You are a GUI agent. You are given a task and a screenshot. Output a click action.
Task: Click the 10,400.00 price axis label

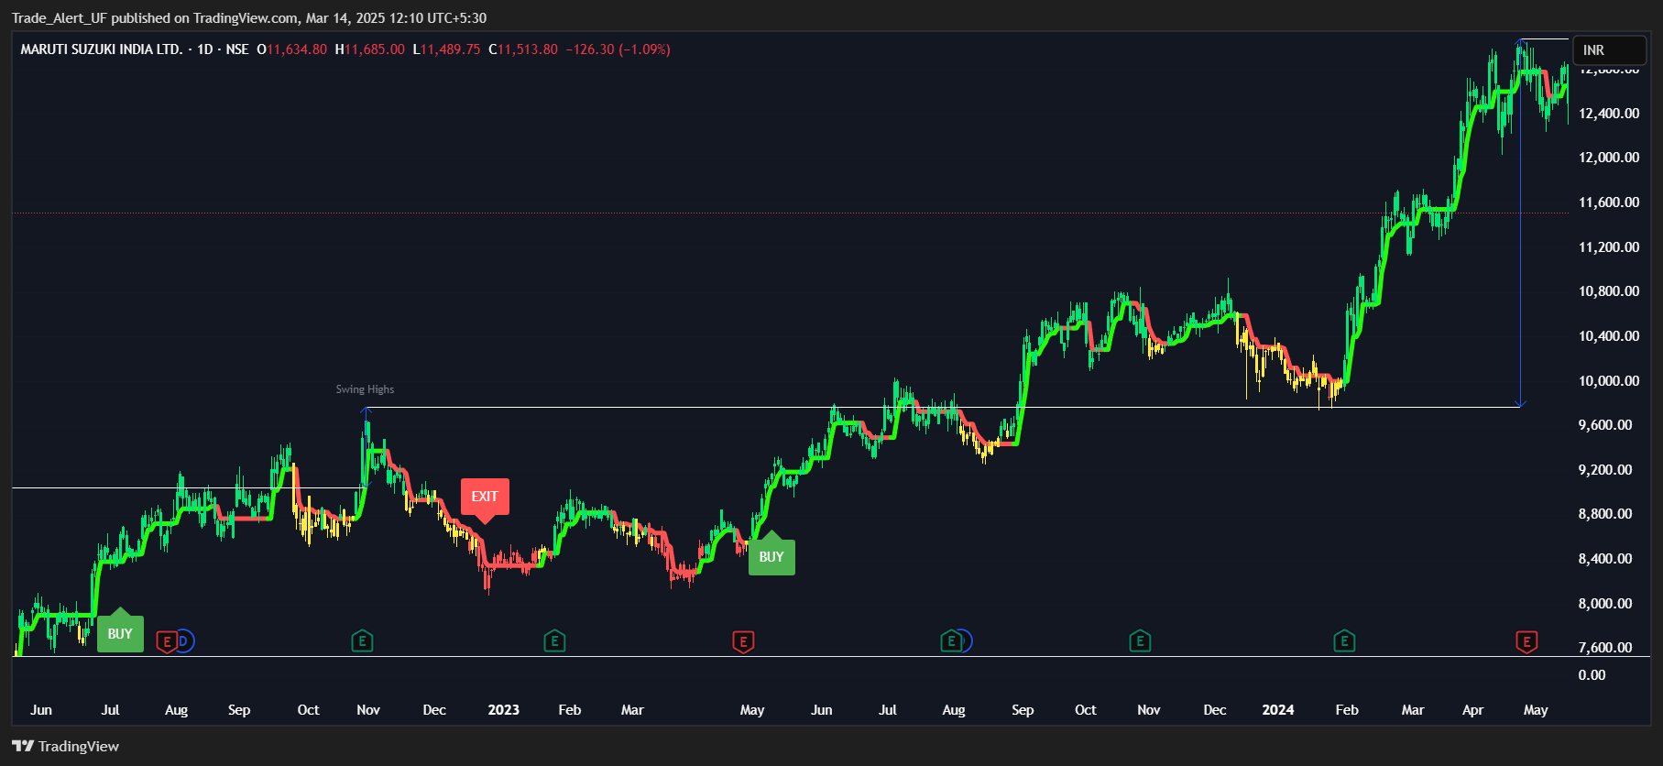(x=1609, y=336)
